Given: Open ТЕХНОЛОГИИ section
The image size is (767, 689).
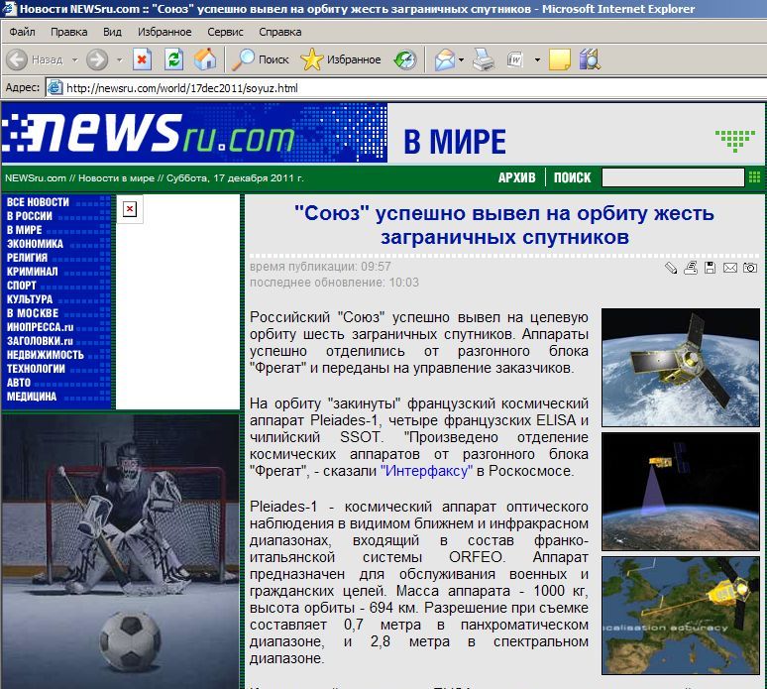Looking at the screenshot, I should tap(36, 369).
